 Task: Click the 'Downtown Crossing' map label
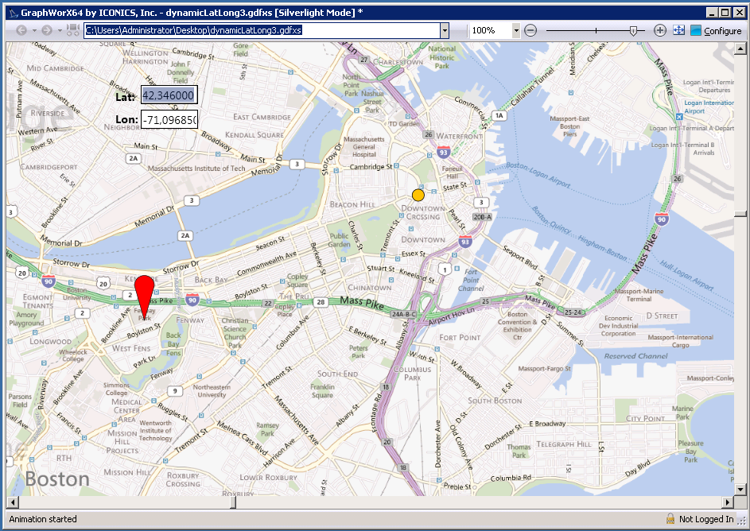[423, 213]
